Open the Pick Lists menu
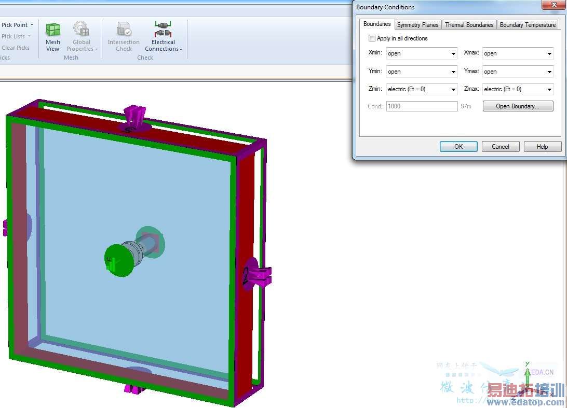 16,36
